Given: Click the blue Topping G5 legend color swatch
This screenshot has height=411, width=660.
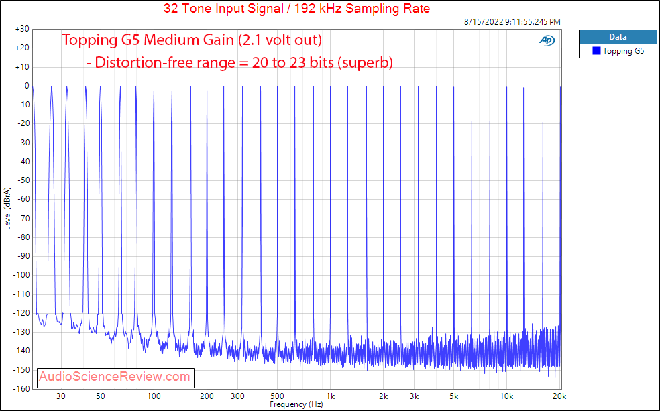Looking at the screenshot, I should 596,51.
